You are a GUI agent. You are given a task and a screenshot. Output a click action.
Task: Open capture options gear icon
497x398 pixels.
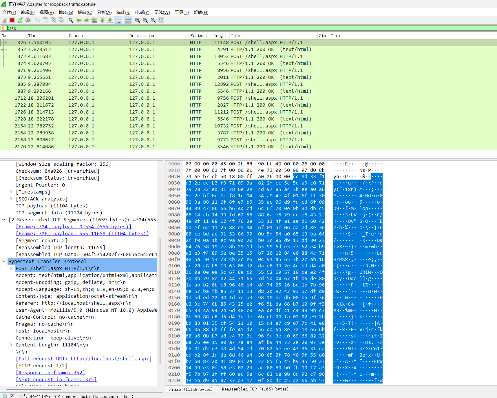coord(28,20)
